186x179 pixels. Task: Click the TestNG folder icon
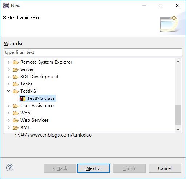(16, 91)
